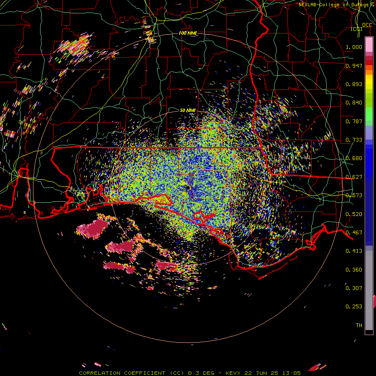Image resolution: width=376 pixels, height=376 pixels.
Task: Select the 0.947 scale value
Action: (x=354, y=66)
